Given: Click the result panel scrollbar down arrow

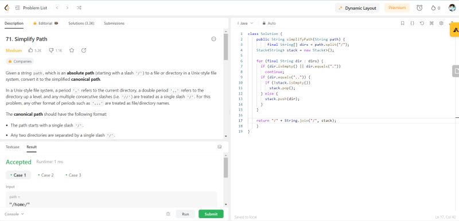Looking at the screenshot, I should 225,204.
